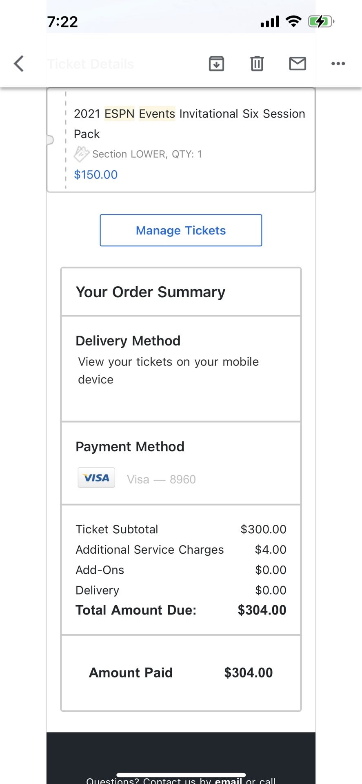
Task: Tap the Visa card logo
Action: tap(96, 478)
